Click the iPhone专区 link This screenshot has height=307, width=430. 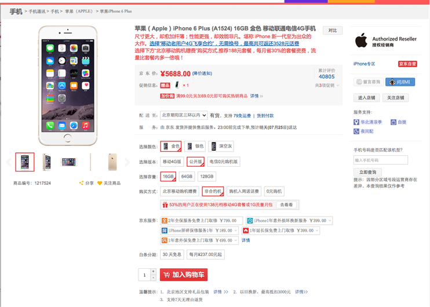[364, 64]
